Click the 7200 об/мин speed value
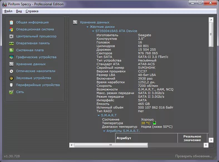This screenshot has height=162, width=219. point(148,86)
